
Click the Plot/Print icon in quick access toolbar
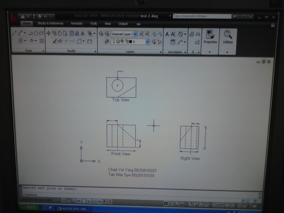[x=39, y=16]
